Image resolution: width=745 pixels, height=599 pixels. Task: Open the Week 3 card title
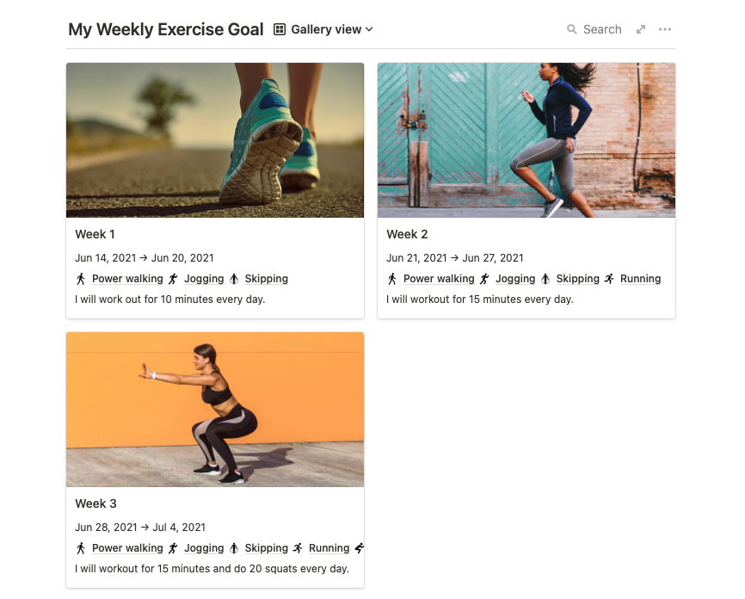[95, 503]
